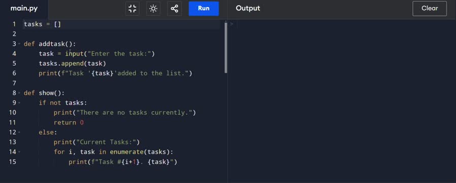Image resolution: width=456 pixels, height=183 pixels.
Task: Place cursor on 'tasks = []' line
Action: pyautogui.click(x=121, y=24)
